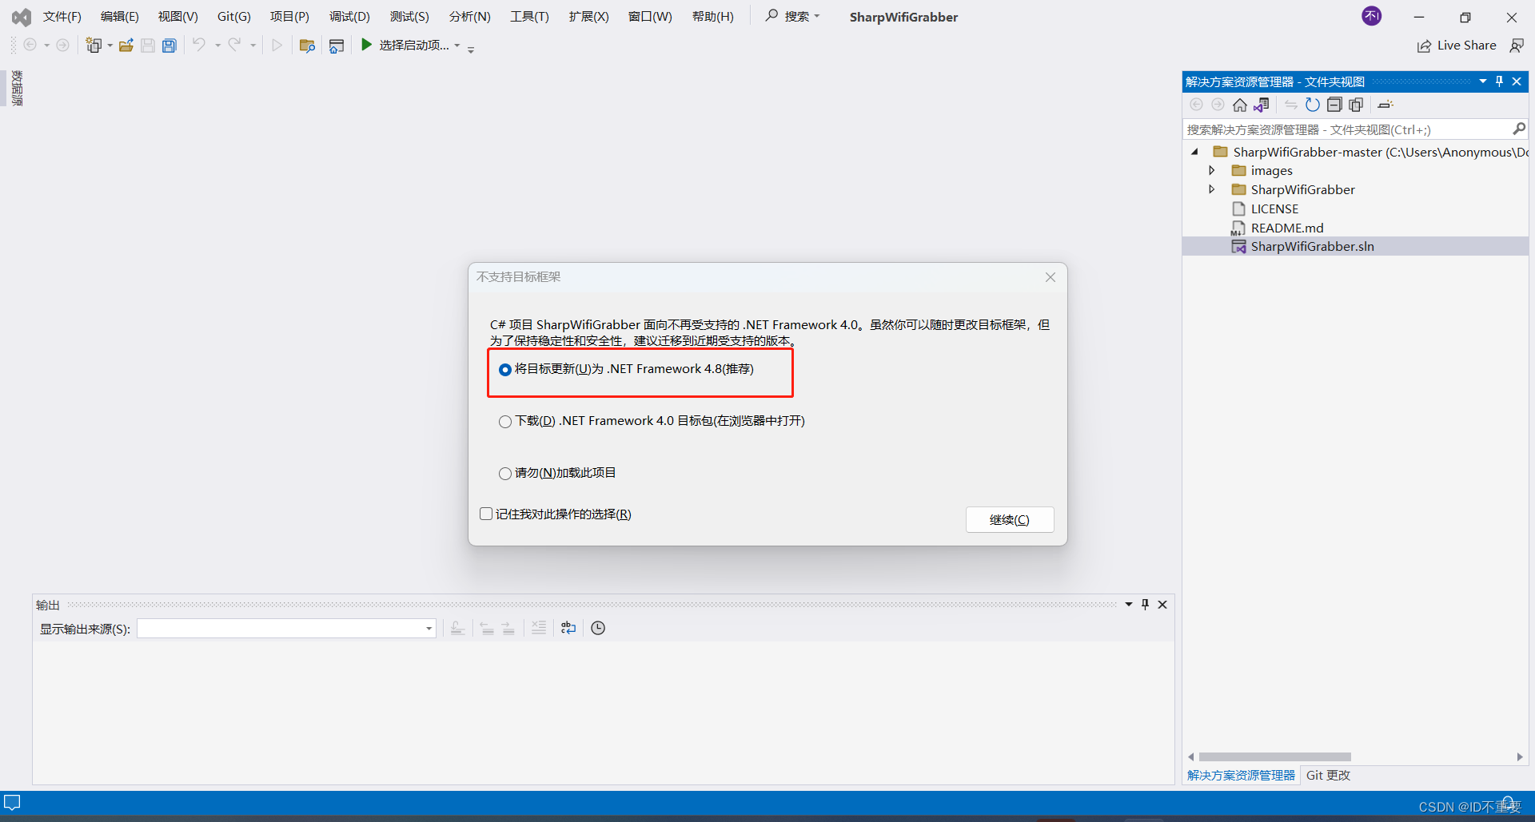
Task: Open the 数据源 side tab
Action: (x=17, y=88)
